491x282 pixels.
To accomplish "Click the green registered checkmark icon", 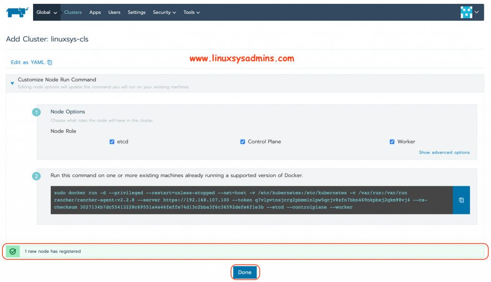I will pyautogui.click(x=13, y=251).
